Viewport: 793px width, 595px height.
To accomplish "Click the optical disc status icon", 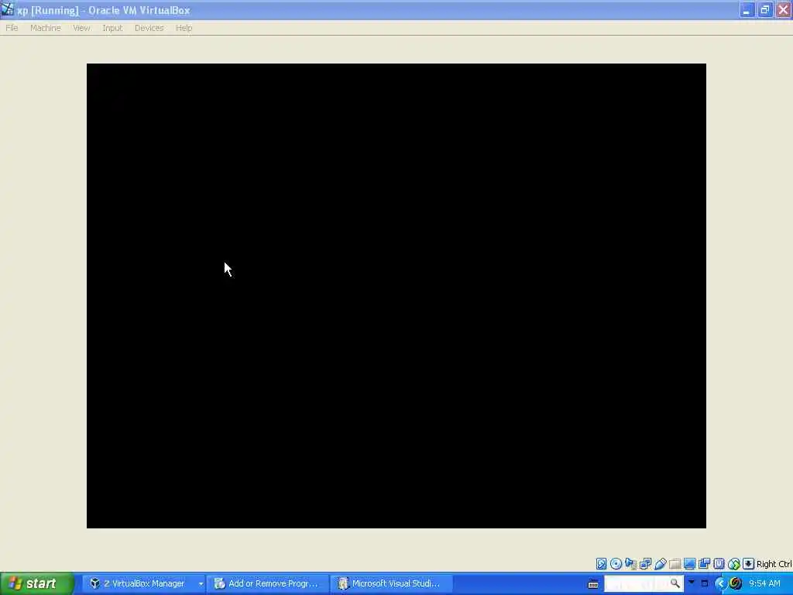I will pos(616,564).
